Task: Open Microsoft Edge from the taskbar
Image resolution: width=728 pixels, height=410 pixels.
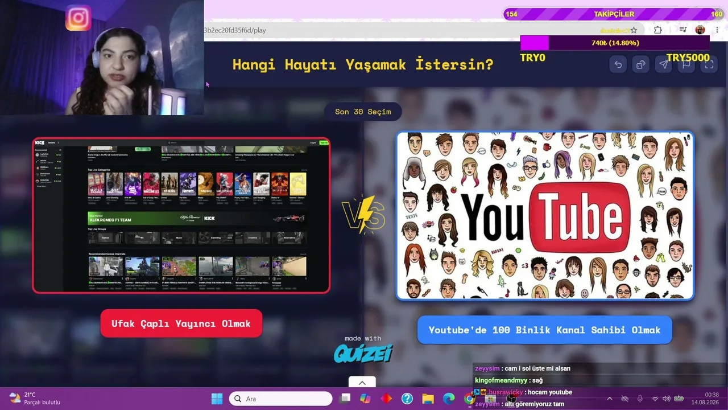Action: pos(449,399)
